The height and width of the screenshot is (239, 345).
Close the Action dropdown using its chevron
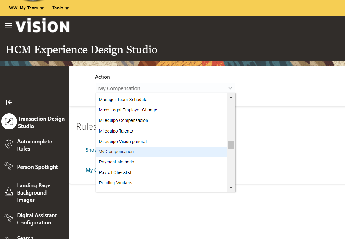[x=231, y=88]
